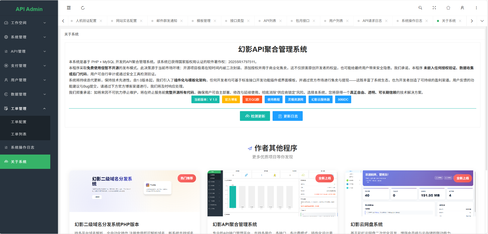Open the more options menu
Image resolution: width=488 pixels, height=234 pixels.
(476, 8)
